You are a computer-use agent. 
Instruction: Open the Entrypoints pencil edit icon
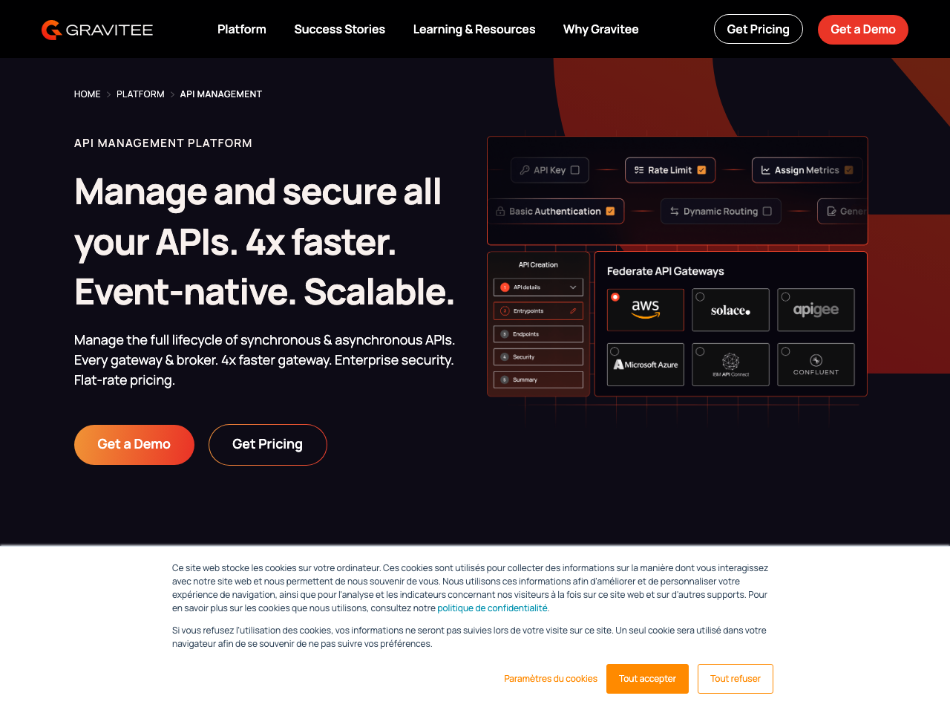[573, 311]
